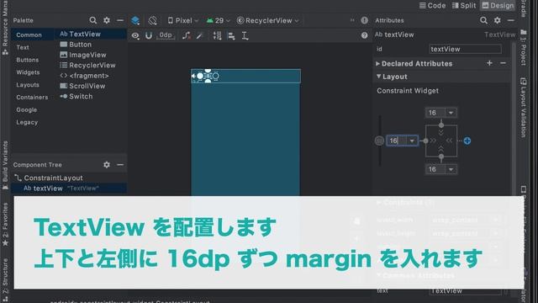Select design surface layers icon
The height and width of the screenshot is (303, 538).
coord(135,20)
